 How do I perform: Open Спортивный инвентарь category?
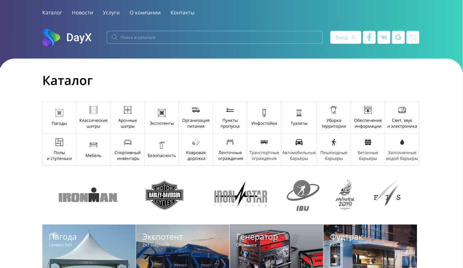click(128, 150)
